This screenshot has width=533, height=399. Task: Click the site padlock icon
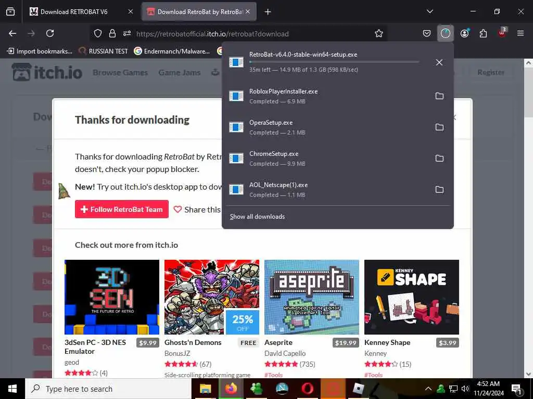click(112, 33)
